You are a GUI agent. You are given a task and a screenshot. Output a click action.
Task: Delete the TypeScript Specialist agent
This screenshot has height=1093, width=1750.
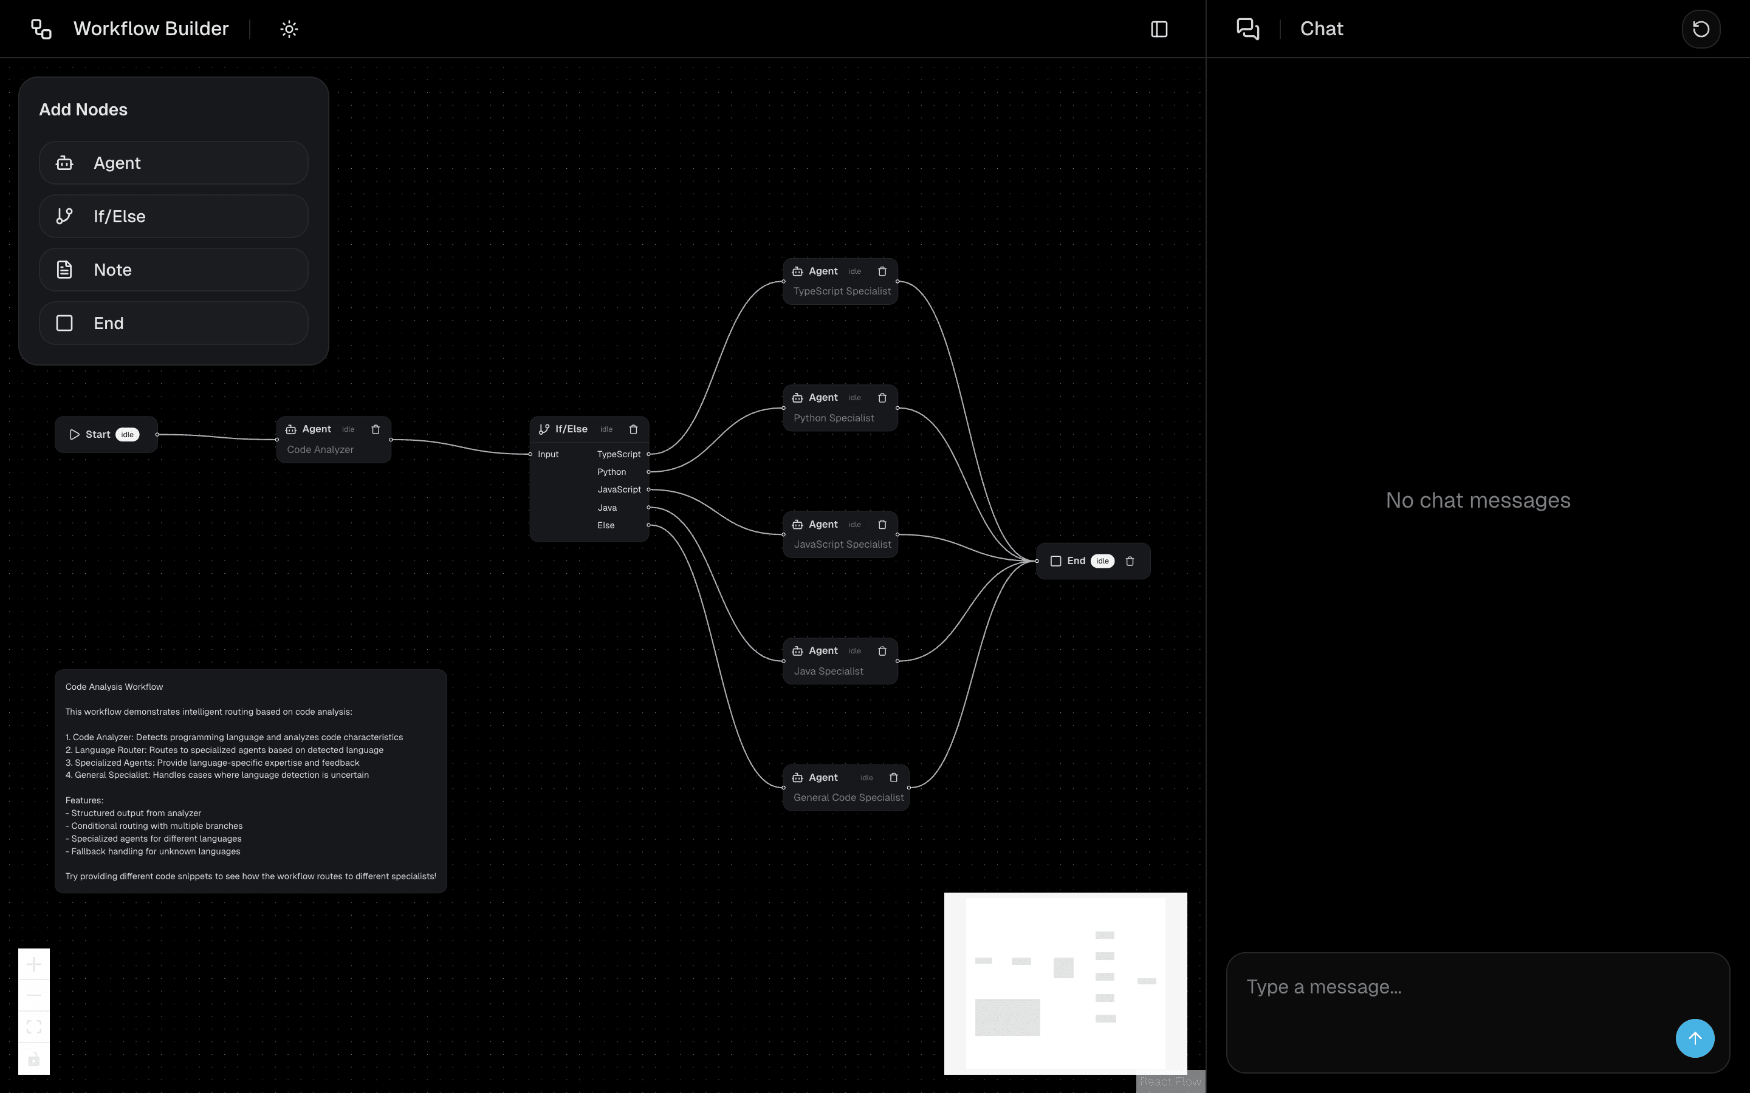click(882, 271)
